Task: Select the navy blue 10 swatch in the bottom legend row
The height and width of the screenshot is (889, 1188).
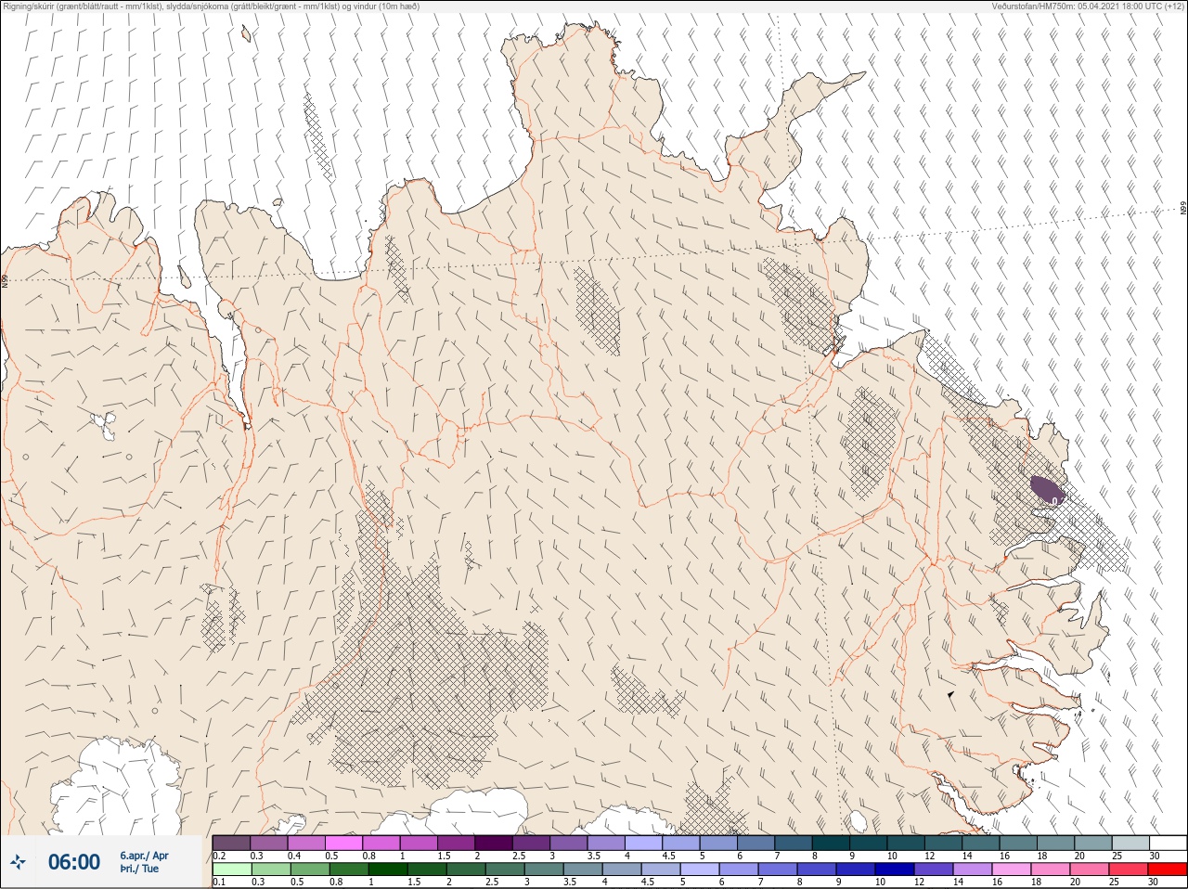Action: (894, 870)
